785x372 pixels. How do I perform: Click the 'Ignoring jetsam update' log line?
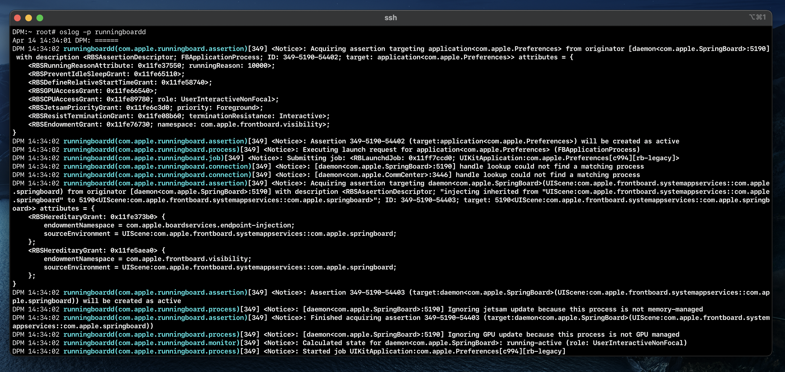[x=357, y=309]
